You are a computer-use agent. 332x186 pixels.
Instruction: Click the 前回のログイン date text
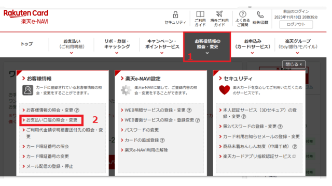click(x=296, y=14)
